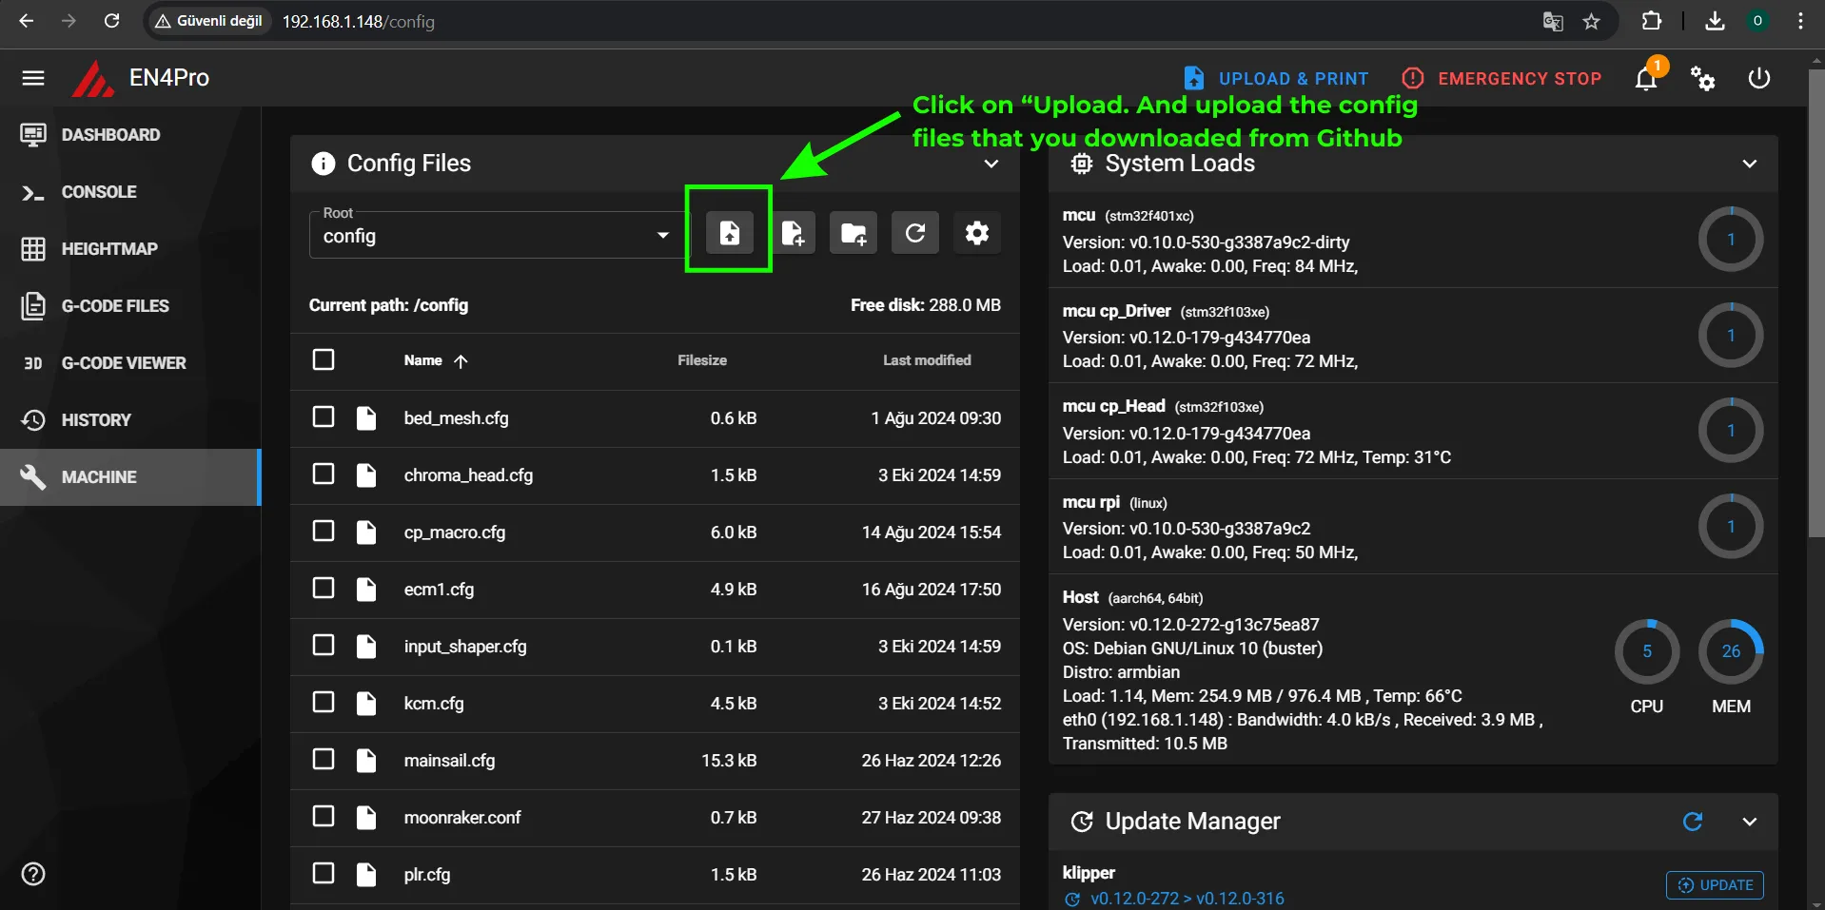Check the bed_mesh.cfg checkbox
The width and height of the screenshot is (1825, 910).
(x=324, y=416)
